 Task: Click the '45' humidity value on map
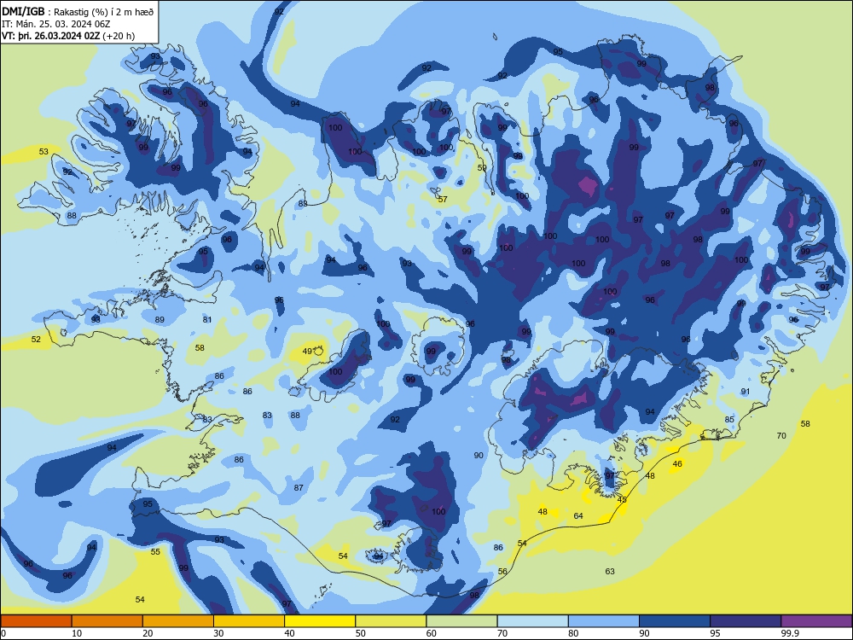point(623,499)
